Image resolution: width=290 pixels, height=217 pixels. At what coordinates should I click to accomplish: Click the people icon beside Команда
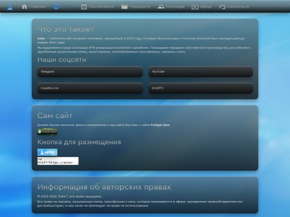pyautogui.click(x=161, y=6)
